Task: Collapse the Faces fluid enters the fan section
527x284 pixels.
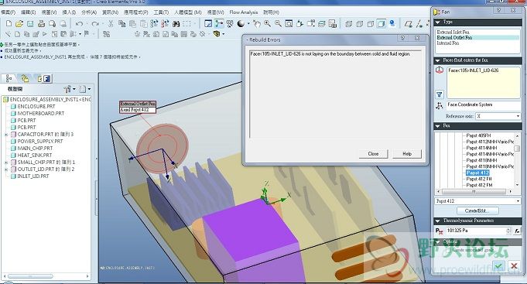Action: 438,60
